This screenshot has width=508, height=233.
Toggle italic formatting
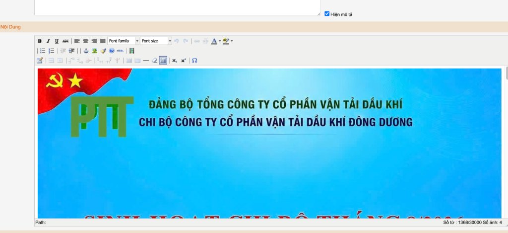[48, 41]
